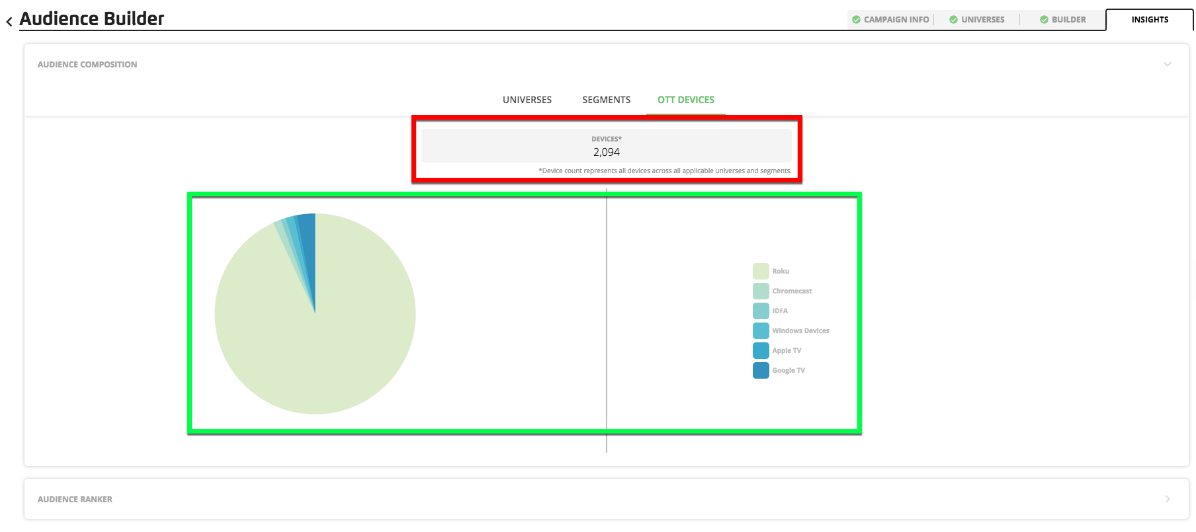Click the Chromecast legend label

[x=792, y=291]
